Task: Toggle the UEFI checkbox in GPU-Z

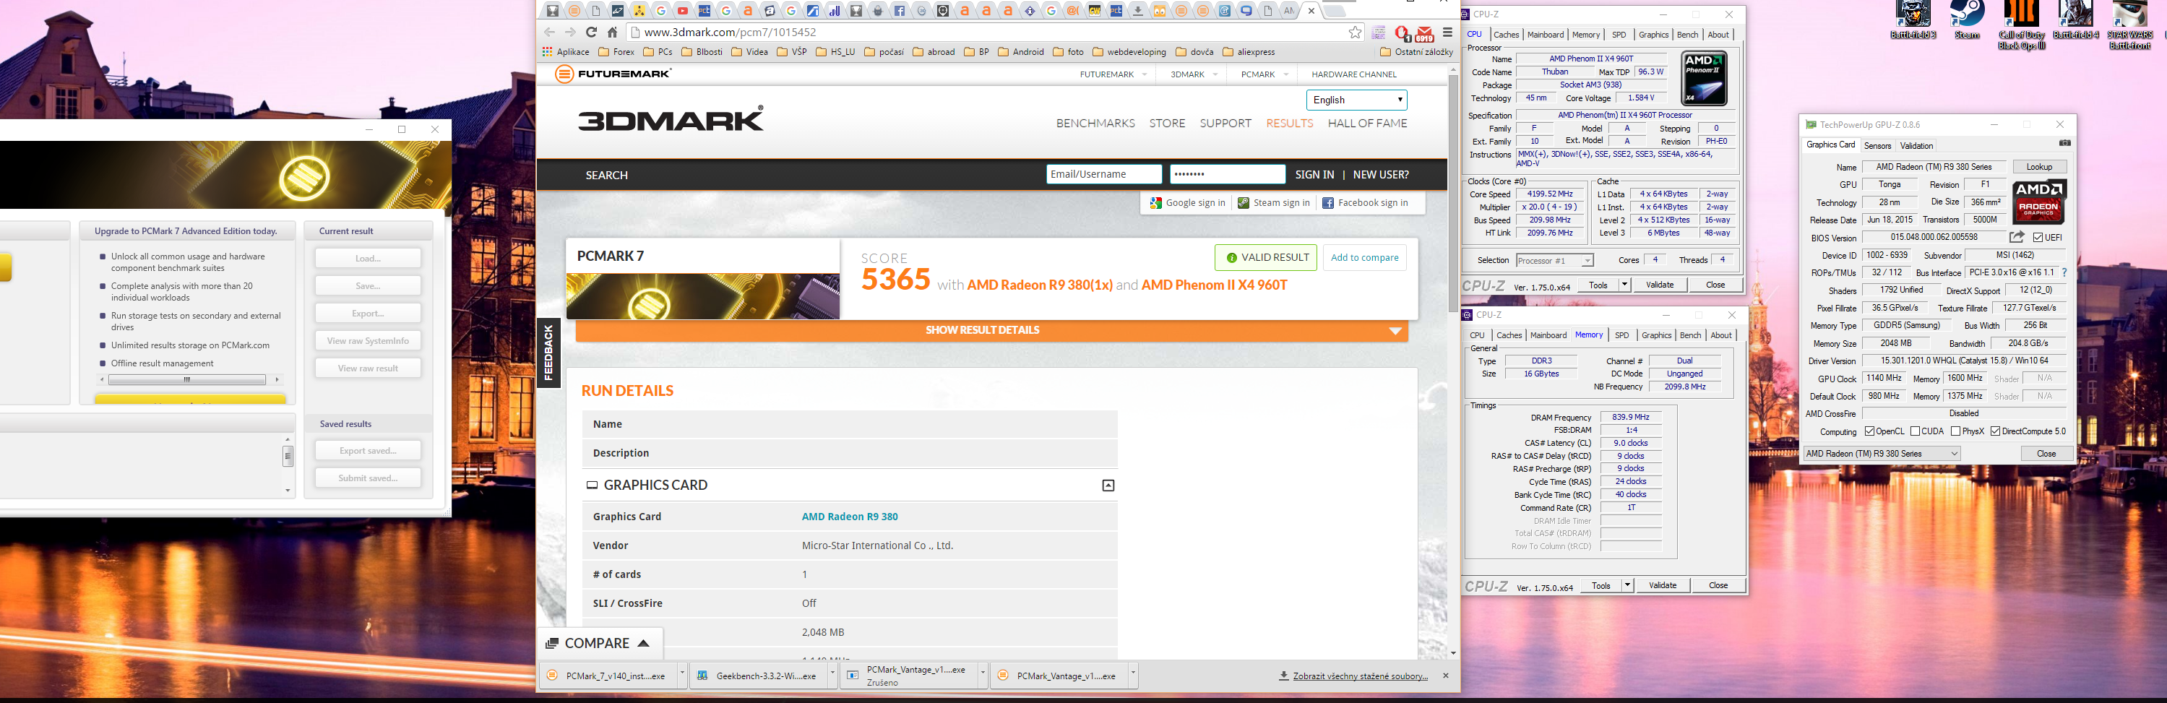Action: tap(2038, 238)
